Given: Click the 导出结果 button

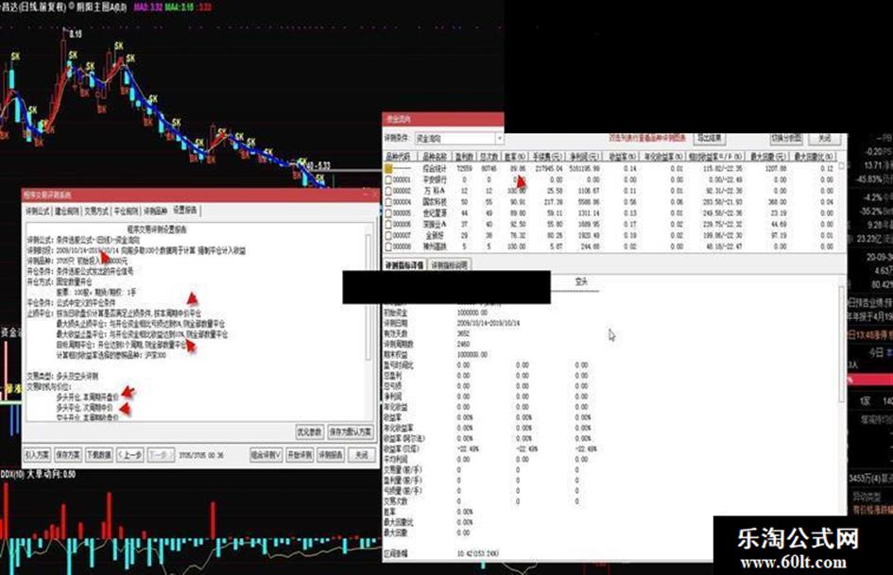Looking at the screenshot, I should tap(710, 138).
